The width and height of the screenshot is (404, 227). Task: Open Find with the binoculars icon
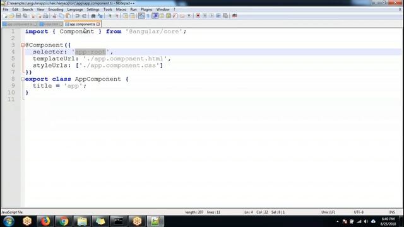pos(93,16)
